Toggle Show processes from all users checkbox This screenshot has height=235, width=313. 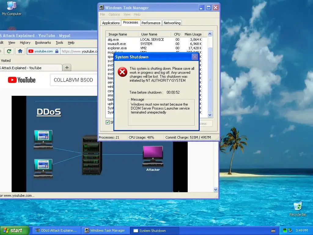coord(108,122)
